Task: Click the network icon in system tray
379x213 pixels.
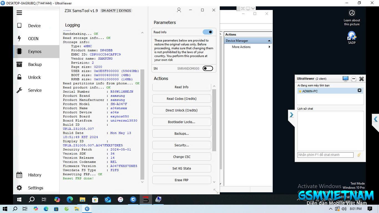Action: coord(337,209)
